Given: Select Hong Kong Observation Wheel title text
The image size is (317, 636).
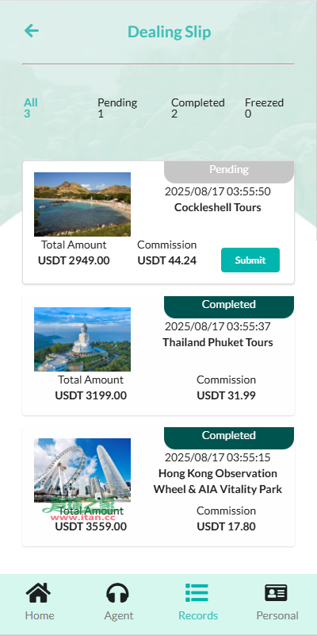Looking at the screenshot, I should pyautogui.click(x=218, y=481).
